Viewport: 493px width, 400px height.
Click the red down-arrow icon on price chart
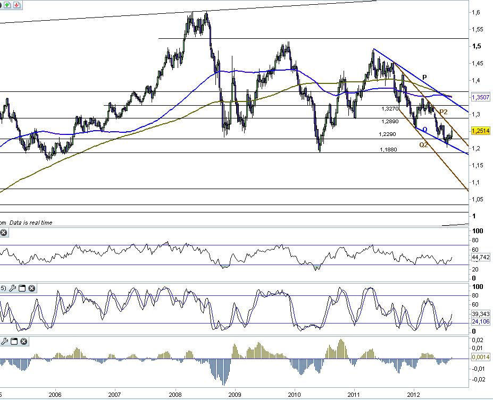(x=17, y=5)
